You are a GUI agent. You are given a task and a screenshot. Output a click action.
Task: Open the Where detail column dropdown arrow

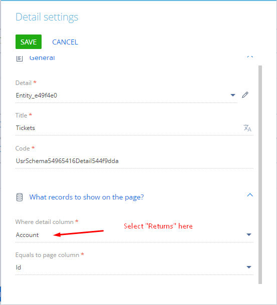pos(249,234)
